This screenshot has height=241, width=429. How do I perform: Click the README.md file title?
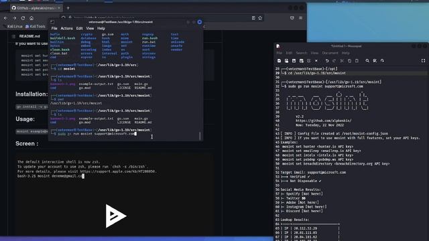click(x=29, y=36)
